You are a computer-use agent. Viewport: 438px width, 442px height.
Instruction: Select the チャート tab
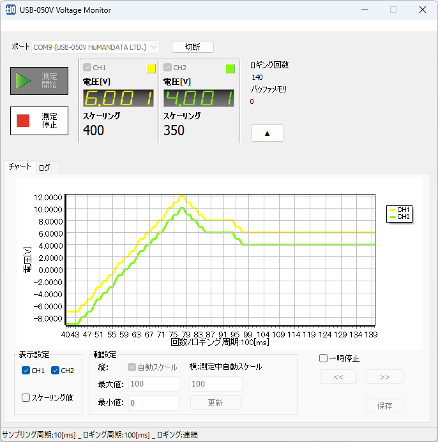tap(20, 166)
